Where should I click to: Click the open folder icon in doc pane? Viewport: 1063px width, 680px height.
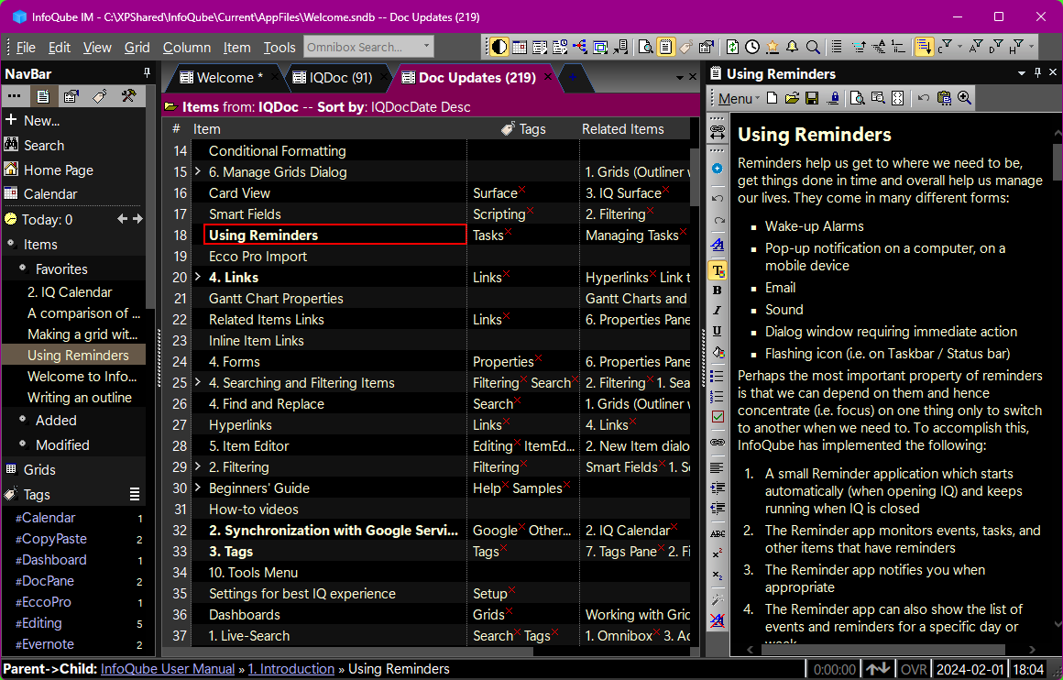[x=792, y=98]
